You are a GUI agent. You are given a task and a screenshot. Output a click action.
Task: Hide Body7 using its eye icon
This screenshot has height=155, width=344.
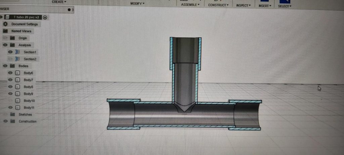(x=10, y=80)
